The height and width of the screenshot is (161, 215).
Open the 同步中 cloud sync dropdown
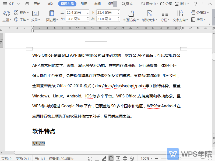[149, 4]
